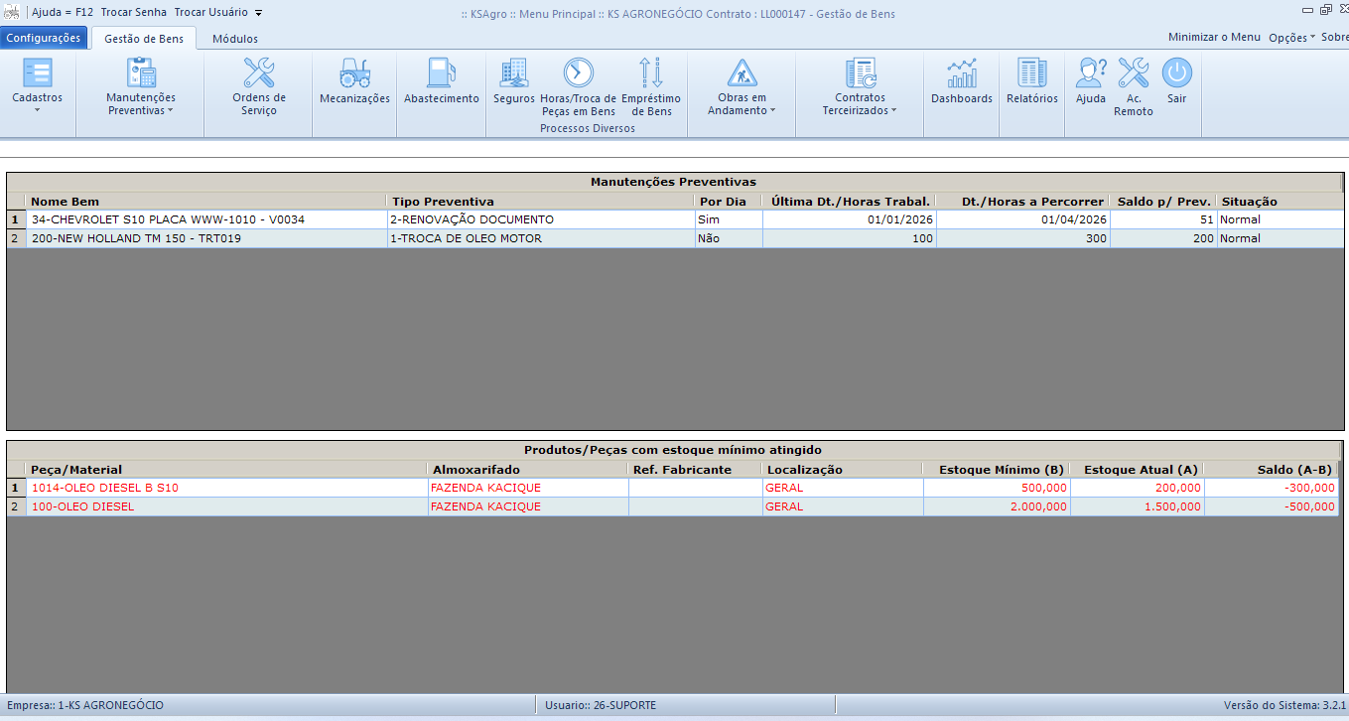Open the Abastecimento fuel pump icon

pos(441,73)
